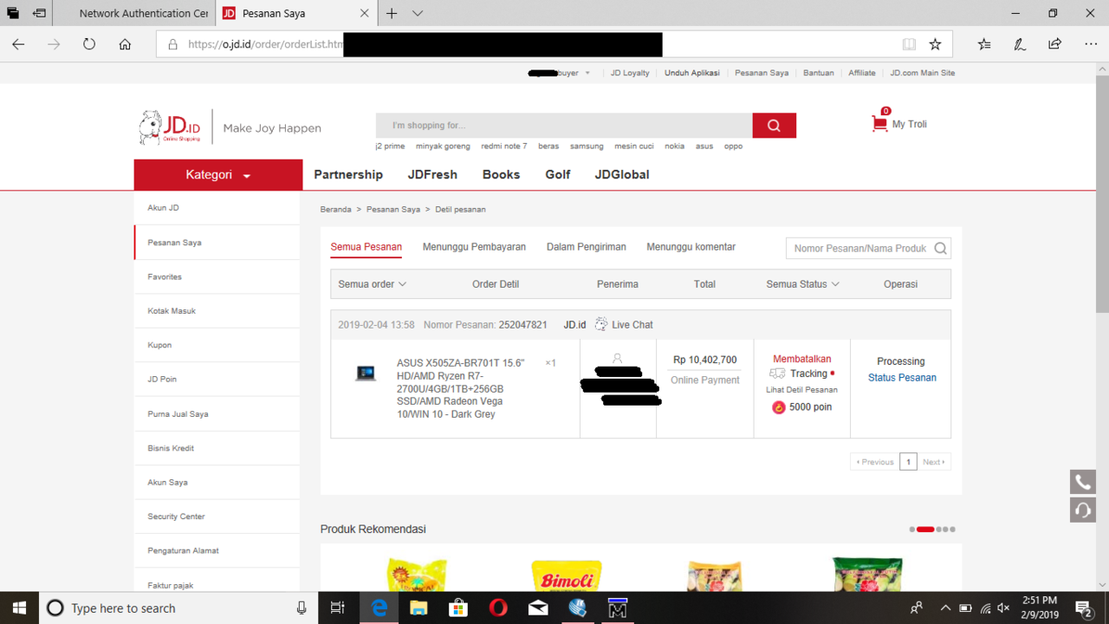This screenshot has height=624, width=1109.
Task: Click the add notes pen icon
Action: 1020,44
